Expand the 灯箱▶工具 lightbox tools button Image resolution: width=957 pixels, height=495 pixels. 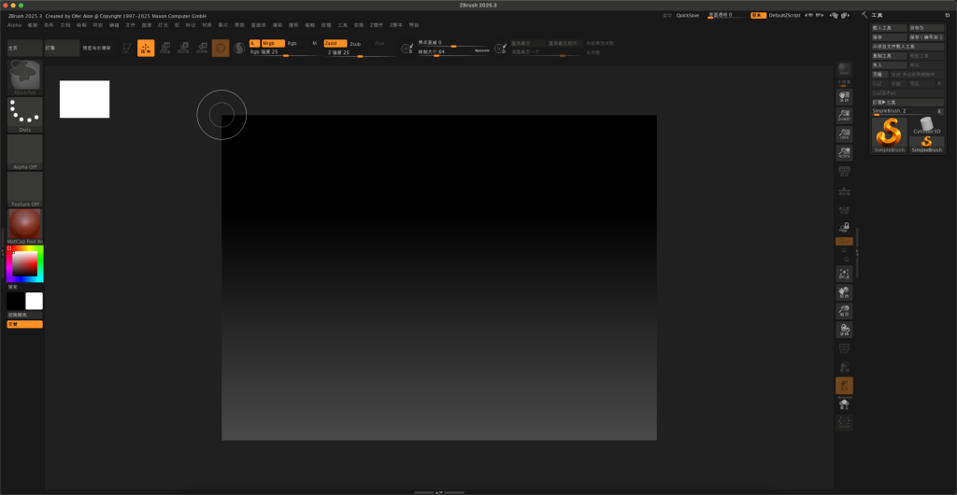(x=907, y=102)
